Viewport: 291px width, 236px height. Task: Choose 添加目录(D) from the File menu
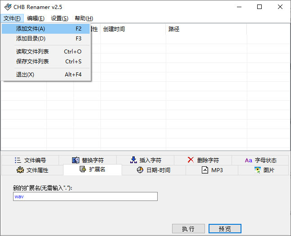(x=46, y=39)
